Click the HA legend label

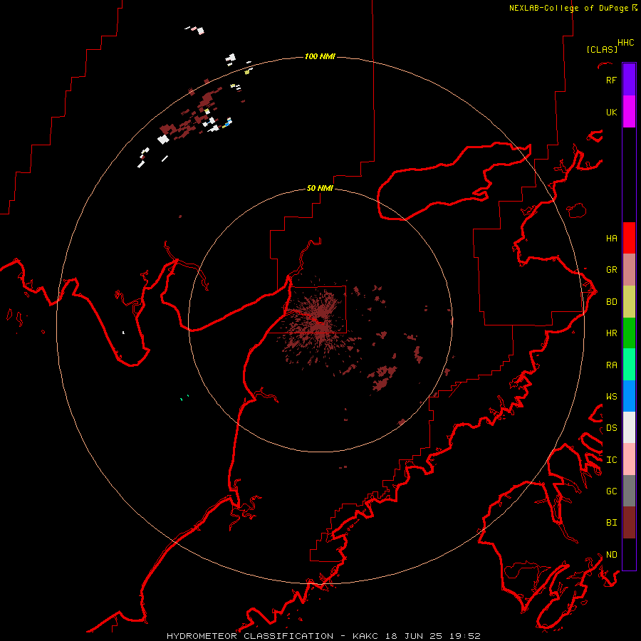[612, 239]
